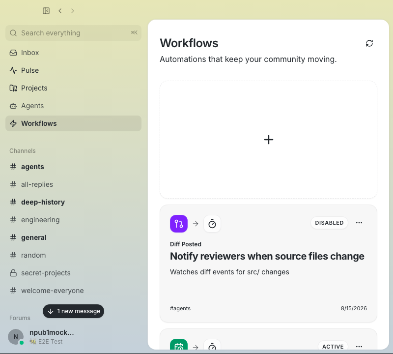Click Watches diff events description text
Viewport: 393px width, 354px height.
pos(229,272)
